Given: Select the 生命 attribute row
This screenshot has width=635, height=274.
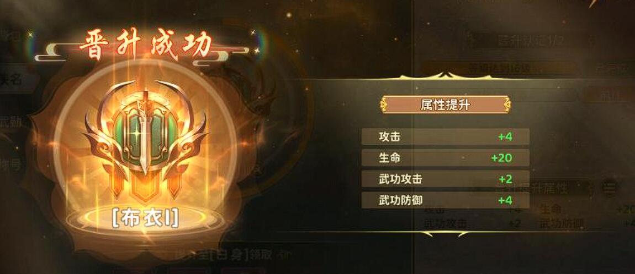Looking at the screenshot, I should point(445,158).
